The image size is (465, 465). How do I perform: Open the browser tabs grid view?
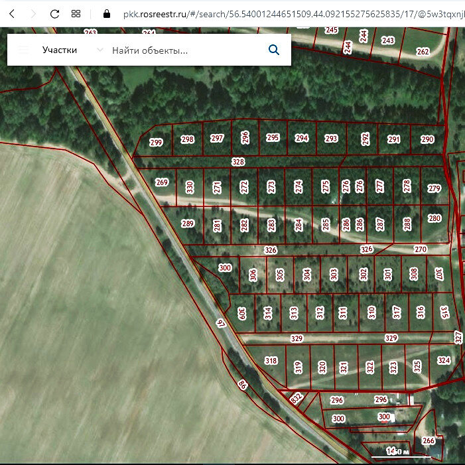[76, 14]
